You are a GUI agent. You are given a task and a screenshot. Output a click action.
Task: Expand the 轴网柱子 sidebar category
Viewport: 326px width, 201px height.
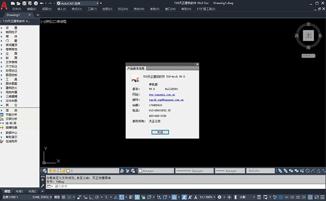coord(11,32)
